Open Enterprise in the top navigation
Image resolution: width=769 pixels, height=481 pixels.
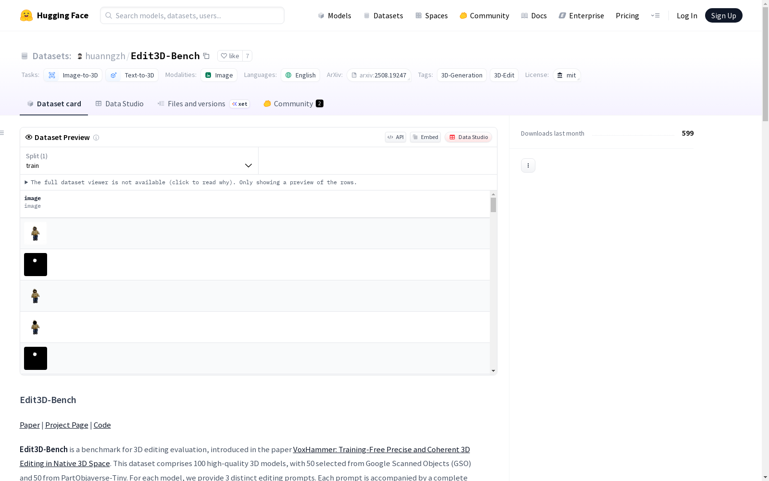click(x=582, y=15)
